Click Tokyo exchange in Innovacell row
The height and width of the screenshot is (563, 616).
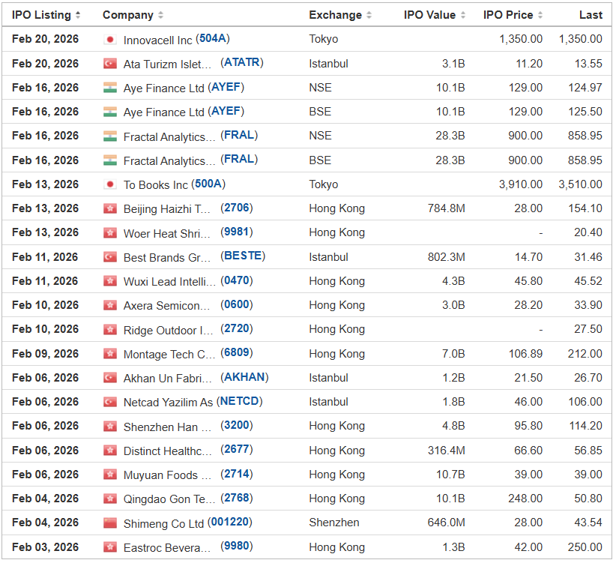click(323, 39)
